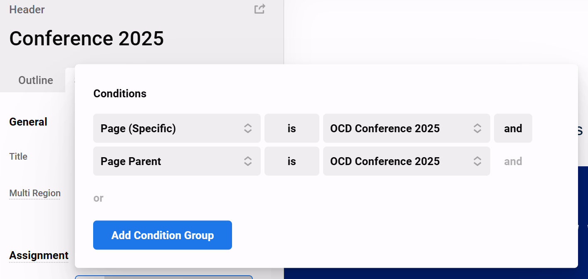Click the Conditions heading in popup

pos(120,94)
